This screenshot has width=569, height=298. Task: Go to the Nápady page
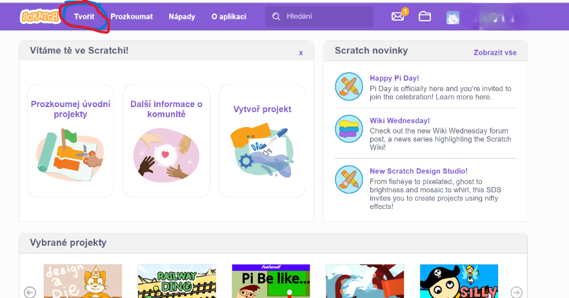[182, 16]
